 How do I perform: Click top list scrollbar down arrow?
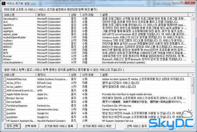click(x=193, y=62)
